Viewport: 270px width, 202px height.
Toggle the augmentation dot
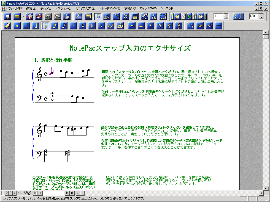coord(73,26)
